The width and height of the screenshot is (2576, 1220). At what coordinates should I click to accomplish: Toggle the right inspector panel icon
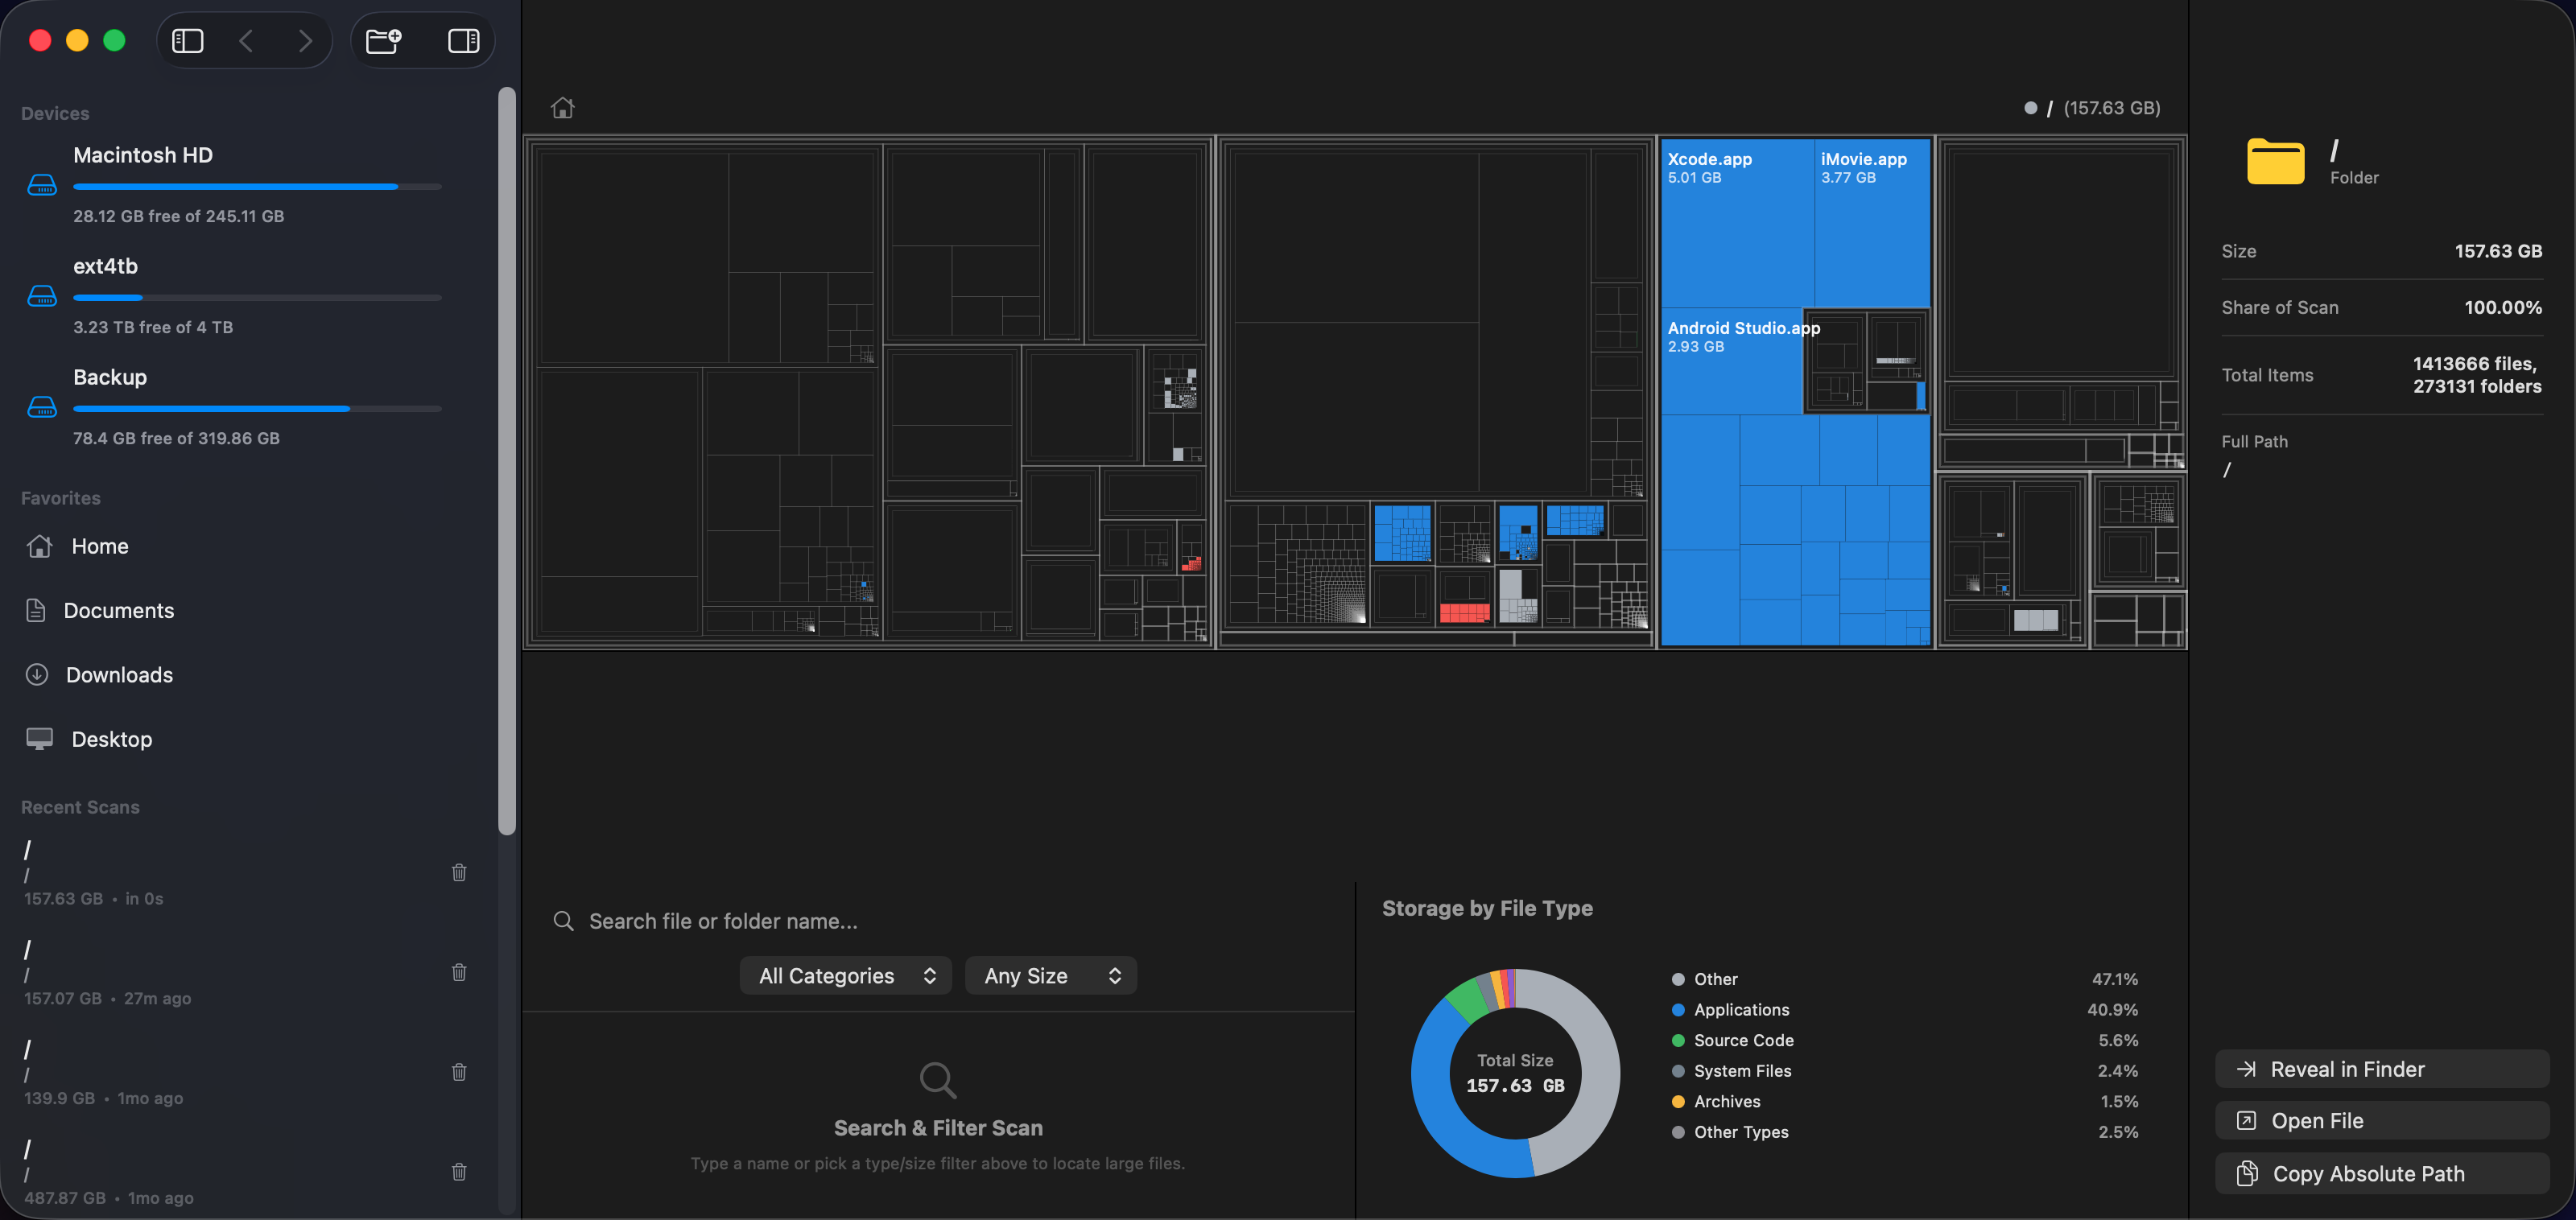[x=463, y=41]
